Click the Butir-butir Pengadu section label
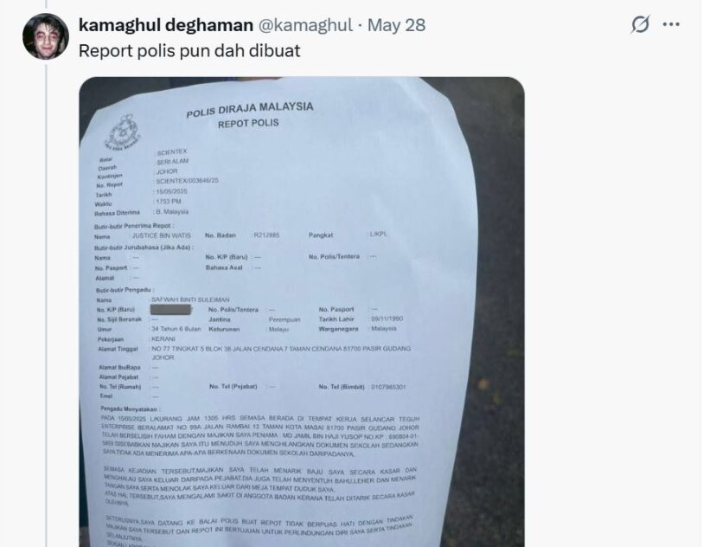703x547 pixels. (125, 290)
